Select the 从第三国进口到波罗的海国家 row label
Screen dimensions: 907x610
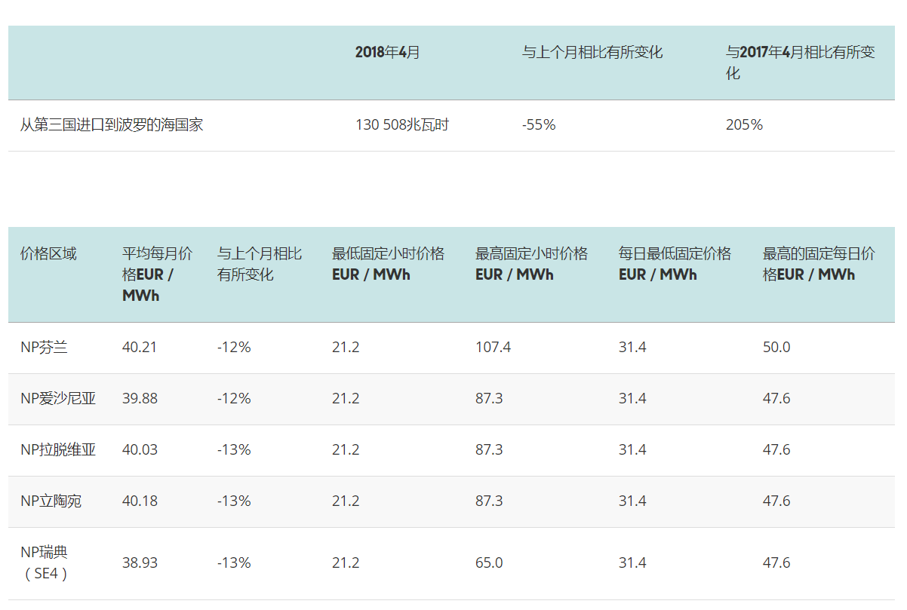112,125
